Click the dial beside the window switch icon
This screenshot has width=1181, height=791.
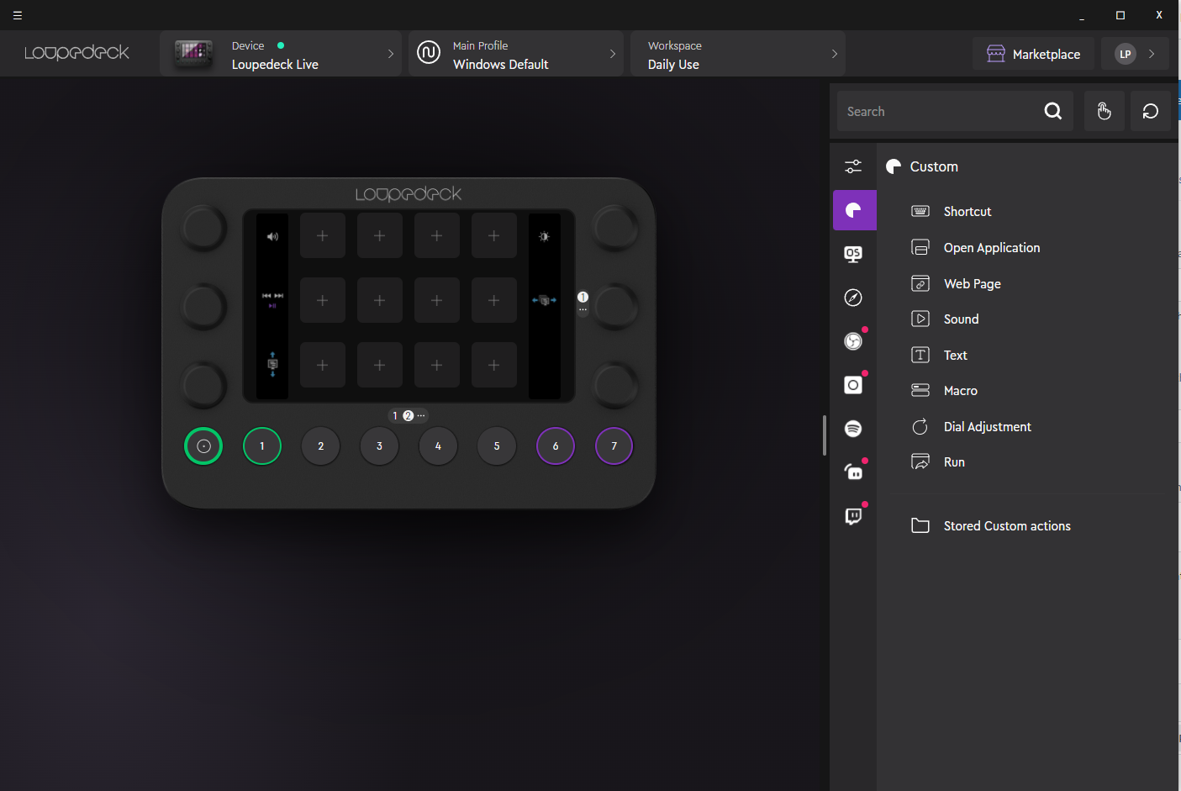point(614,306)
